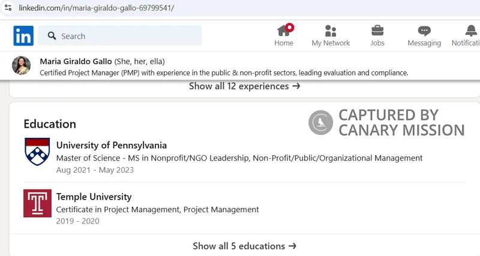Click the Jobs nav label
The image size is (480, 256).
coord(377,43)
